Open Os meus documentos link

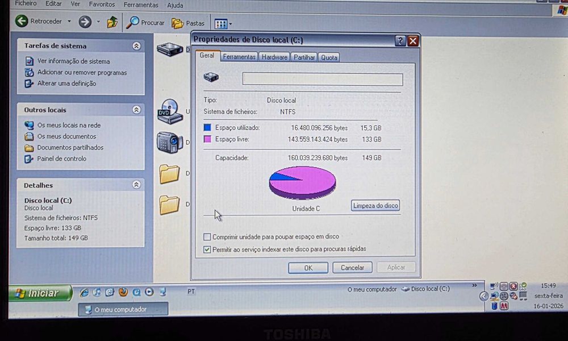pyautogui.click(x=66, y=136)
